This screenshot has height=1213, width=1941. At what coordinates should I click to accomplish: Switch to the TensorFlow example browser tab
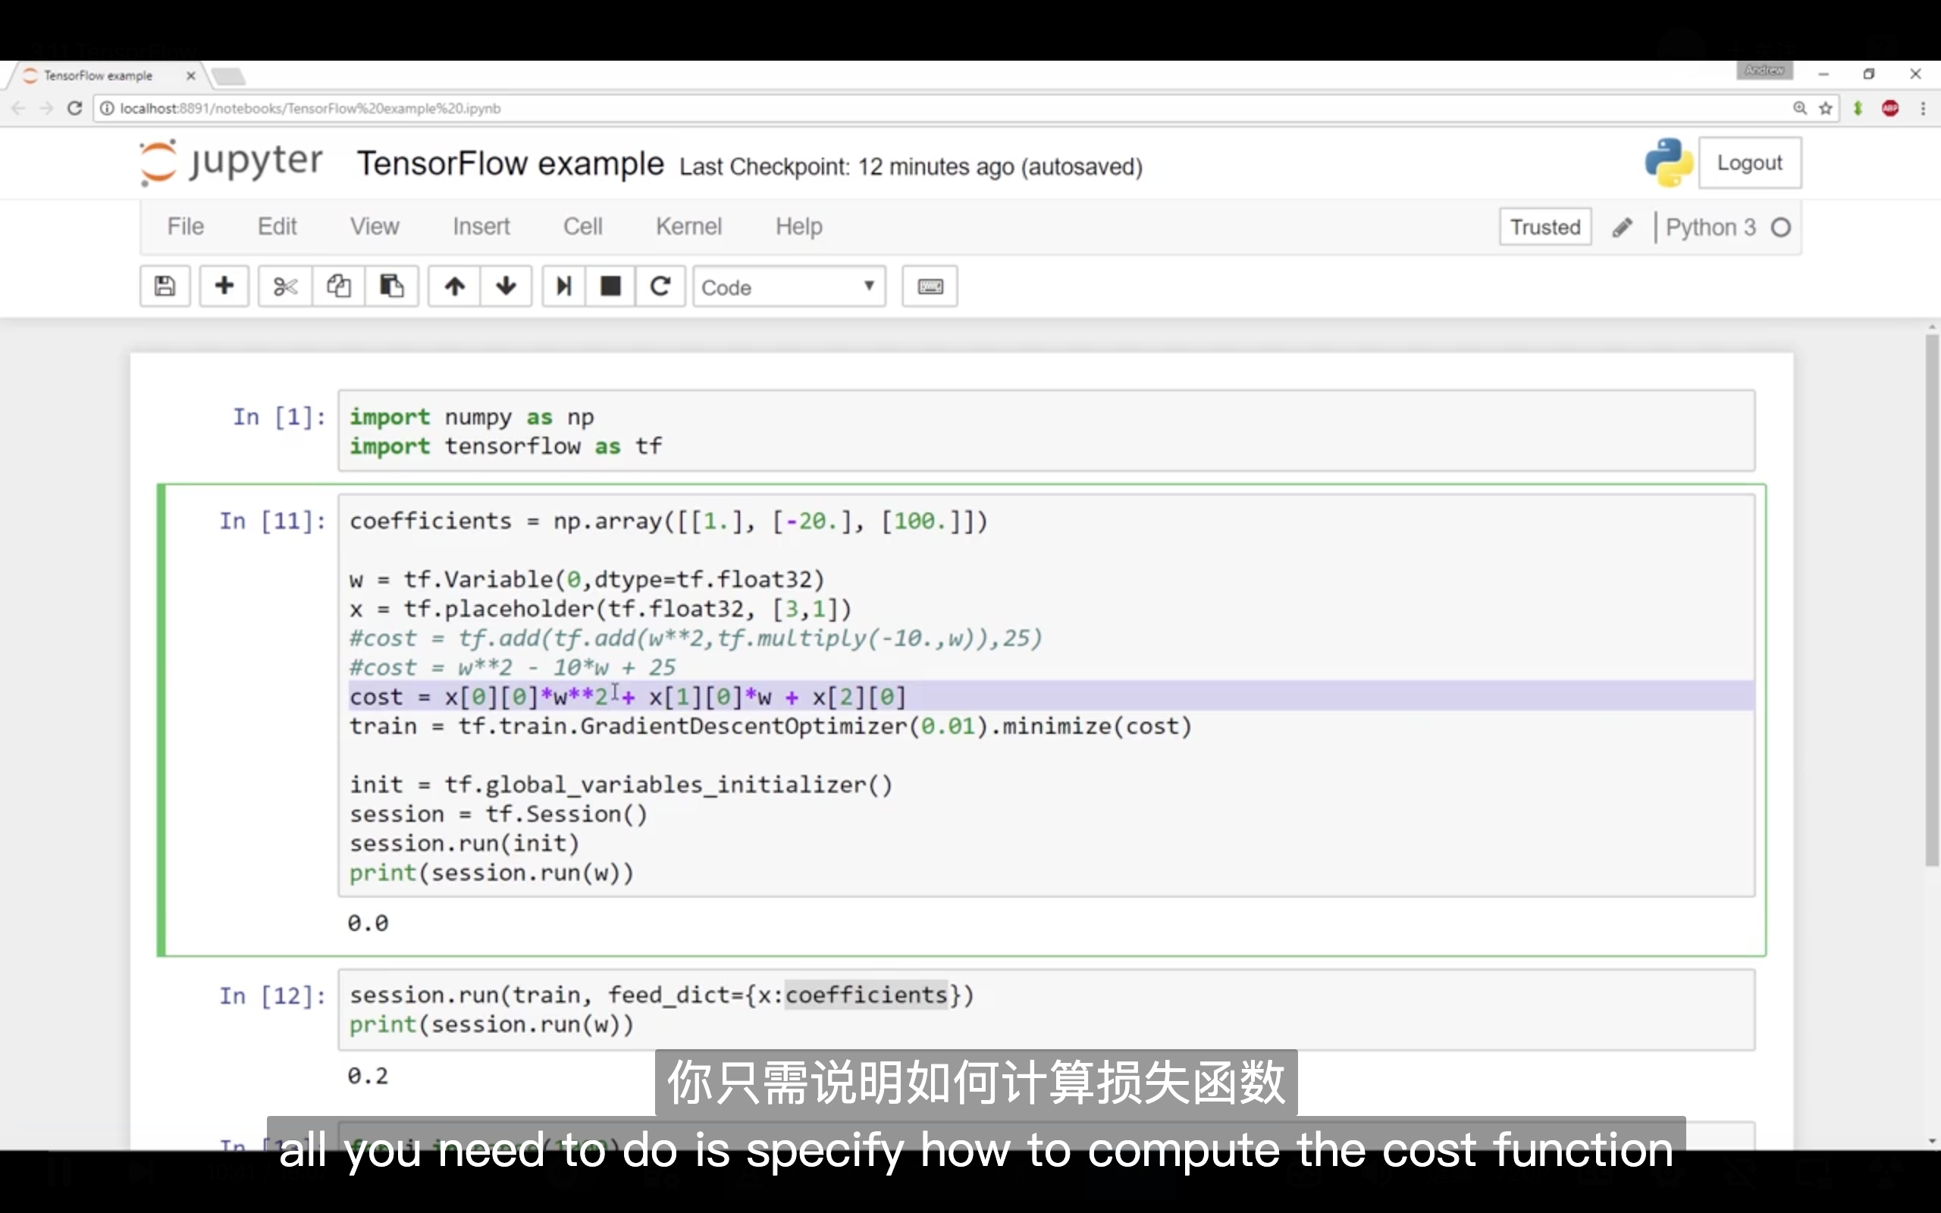click(98, 74)
